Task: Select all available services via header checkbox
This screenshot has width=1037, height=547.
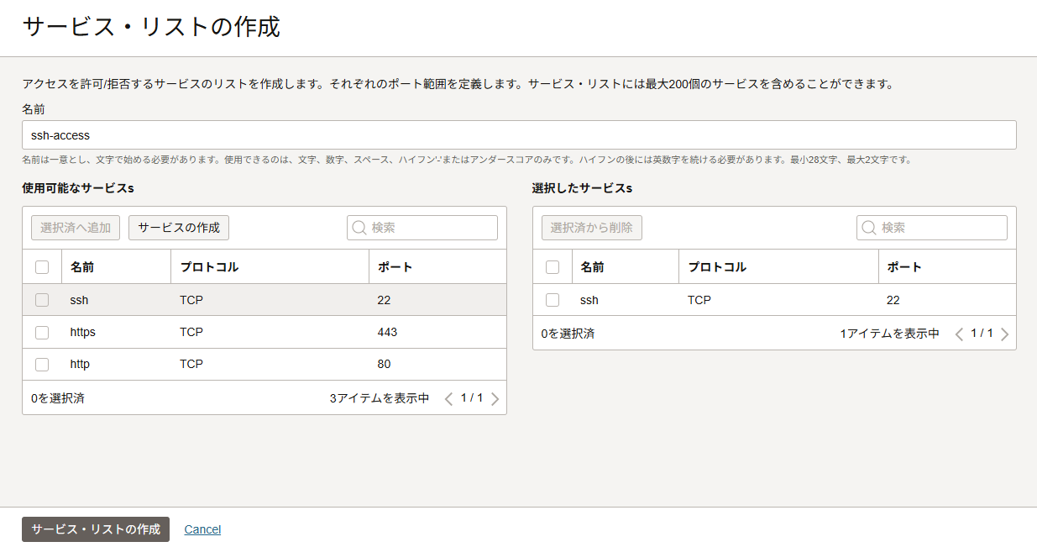Action: (42, 267)
